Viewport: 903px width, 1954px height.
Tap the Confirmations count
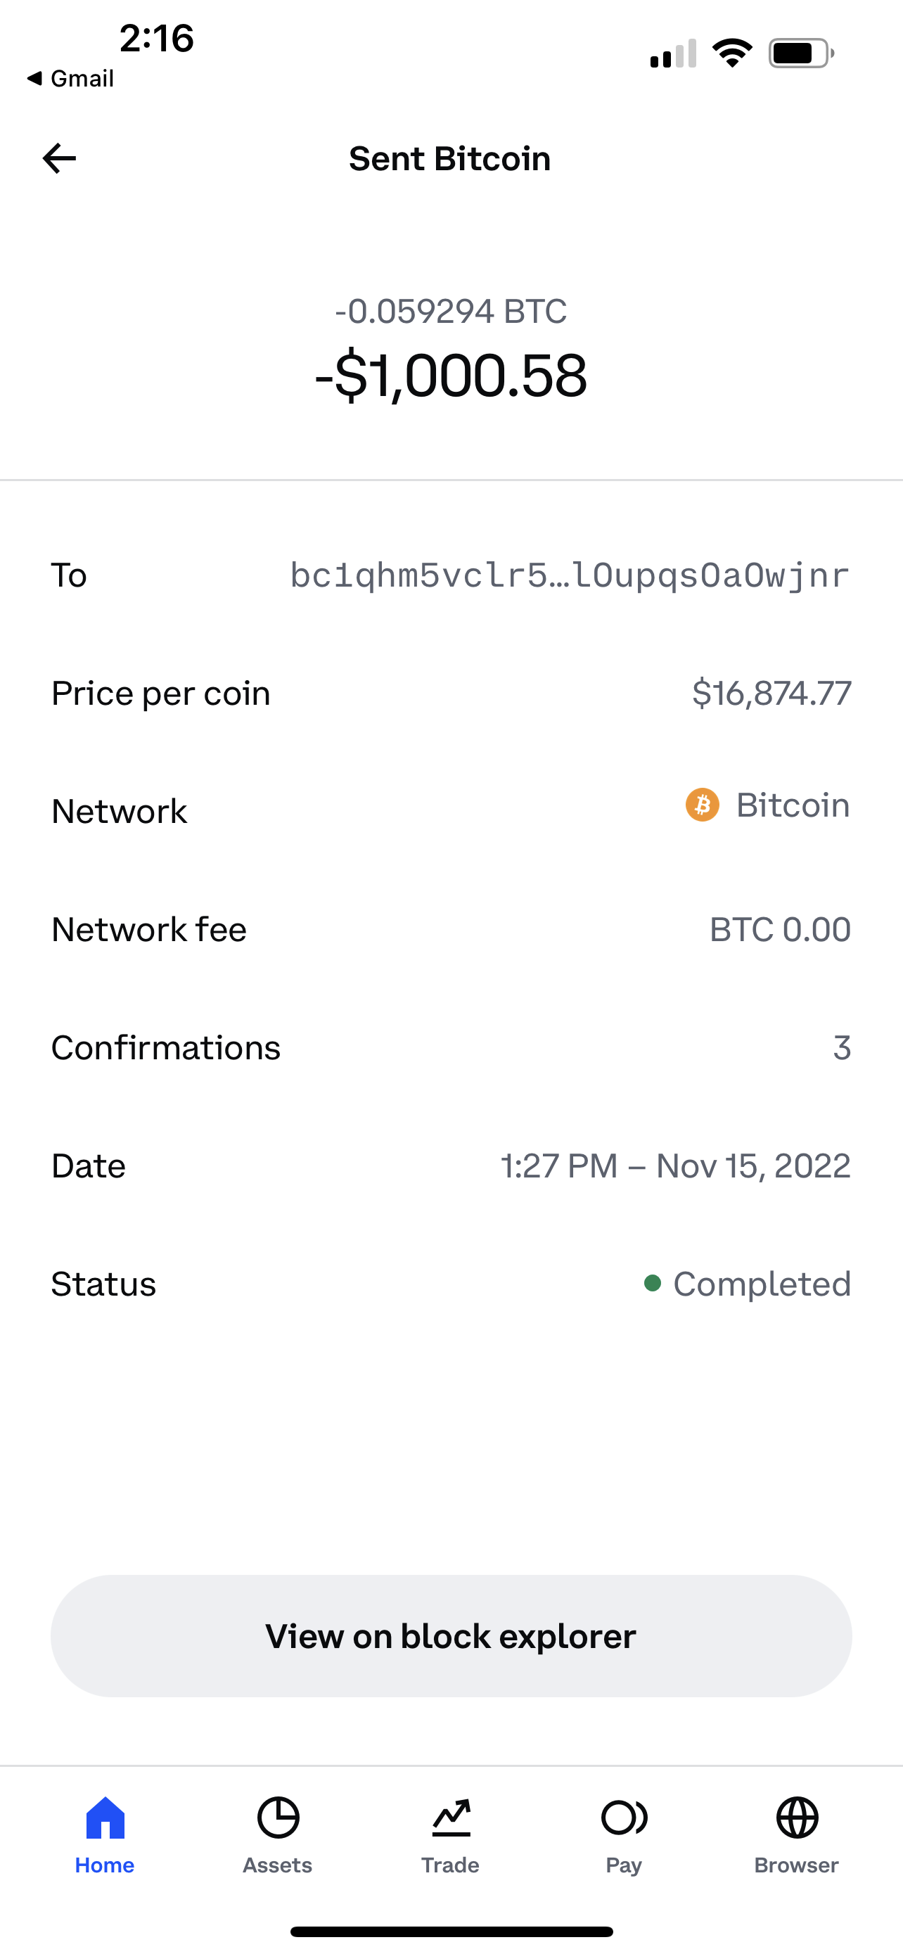(x=842, y=1047)
